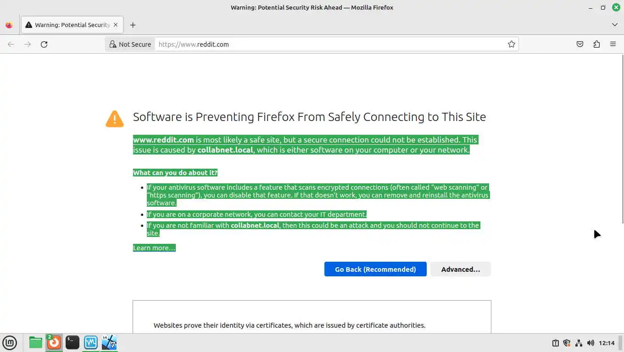
Task: Open the Save to Pocket button
Action: coord(580,44)
